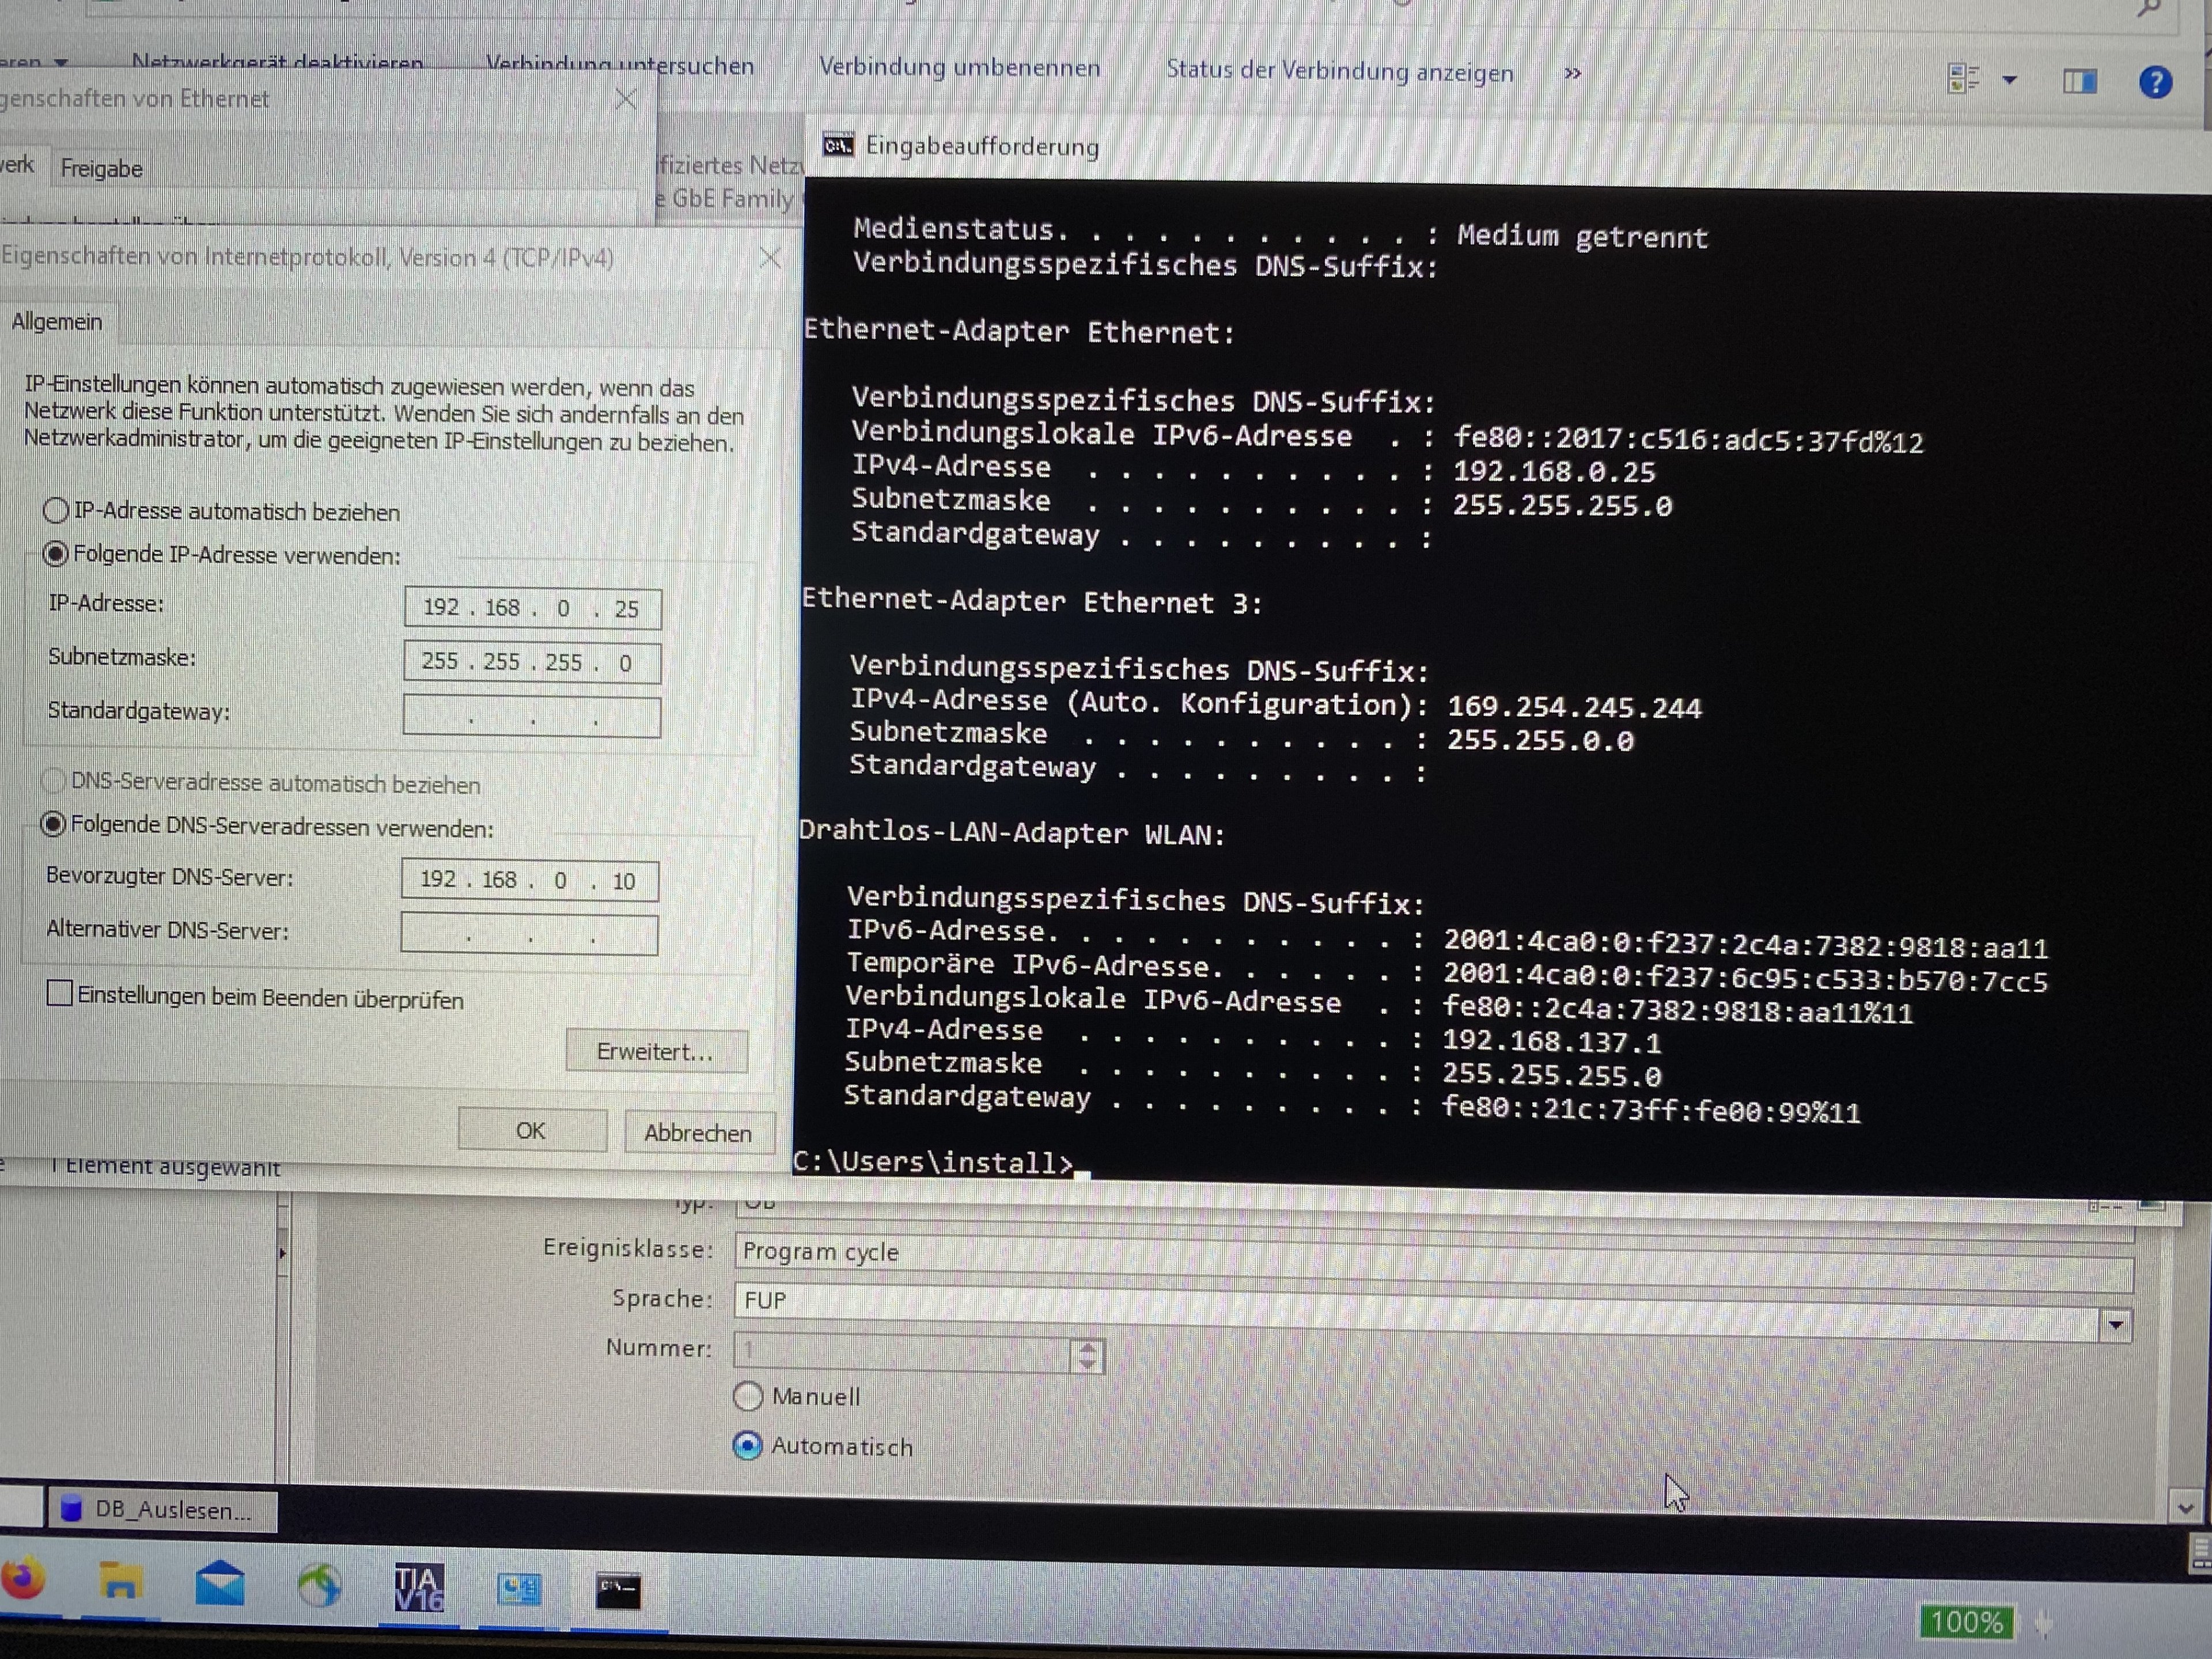The height and width of the screenshot is (1659, 2212).
Task: Show more toolbar commands with chevron
Action: click(x=1572, y=74)
